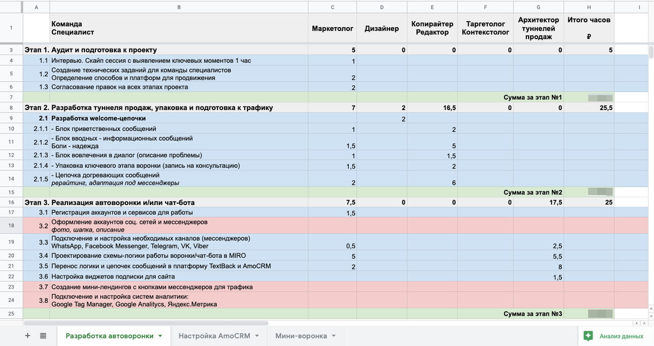
Task: Click the blurred sum value for Этап №2
Action: [599, 192]
